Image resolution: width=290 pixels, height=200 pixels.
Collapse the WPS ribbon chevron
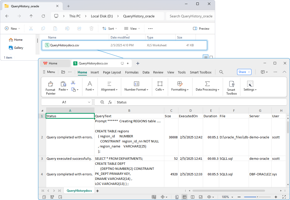[284, 72]
